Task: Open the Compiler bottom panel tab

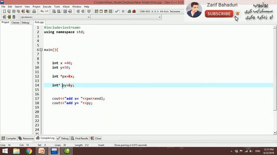Action: point(9,138)
